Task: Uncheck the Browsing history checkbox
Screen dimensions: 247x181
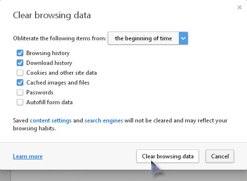Action: [x=20, y=53]
